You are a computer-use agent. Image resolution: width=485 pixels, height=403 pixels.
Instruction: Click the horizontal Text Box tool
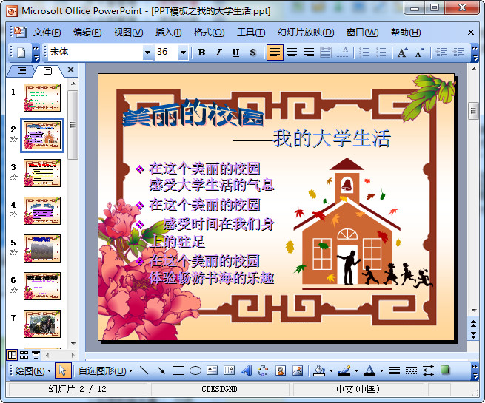[213, 370]
